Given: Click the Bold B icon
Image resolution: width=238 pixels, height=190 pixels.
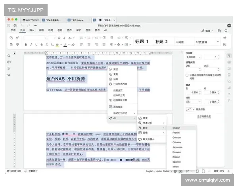Looking at the screenshot, I should click(x=26, y=45).
